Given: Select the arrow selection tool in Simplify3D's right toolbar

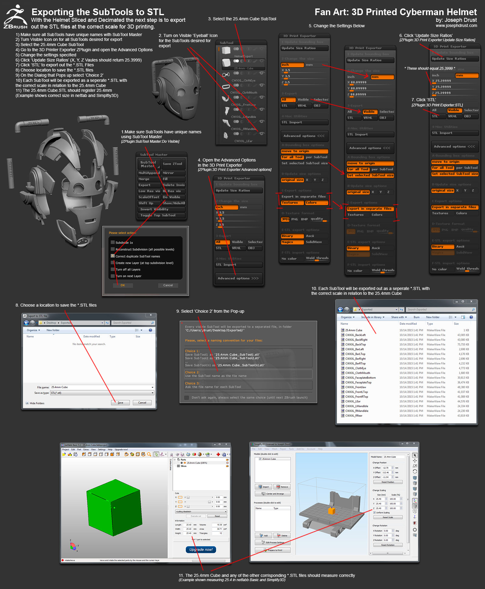Looking at the screenshot, I should click(415, 455).
